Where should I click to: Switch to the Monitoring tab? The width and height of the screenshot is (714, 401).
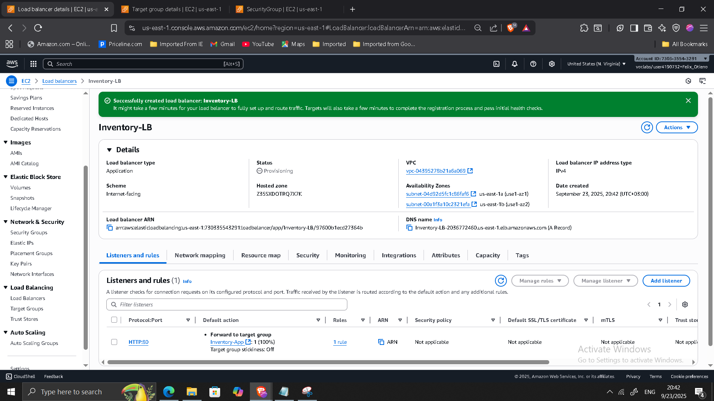coord(350,255)
